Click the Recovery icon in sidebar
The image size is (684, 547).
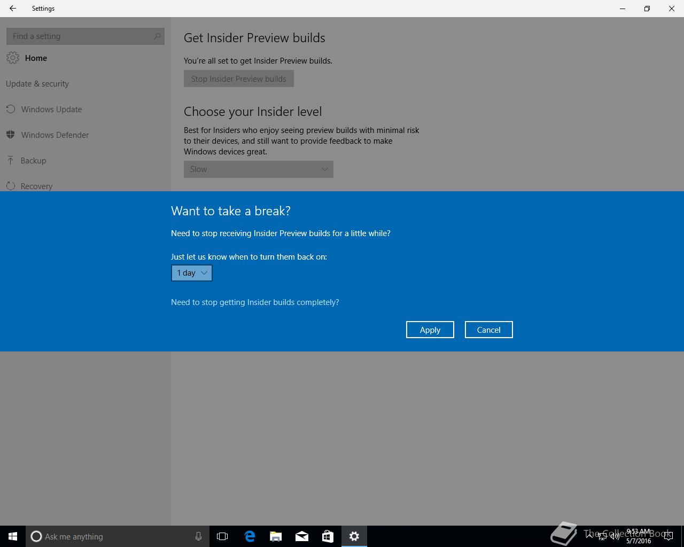tap(11, 186)
